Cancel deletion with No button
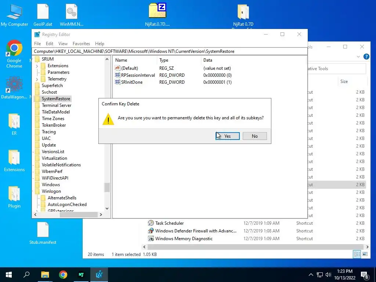The width and height of the screenshot is (376, 282). (255, 136)
